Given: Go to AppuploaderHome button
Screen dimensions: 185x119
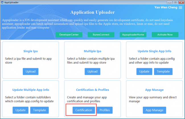Looking at the screenshot, I should (x=133, y=35).
